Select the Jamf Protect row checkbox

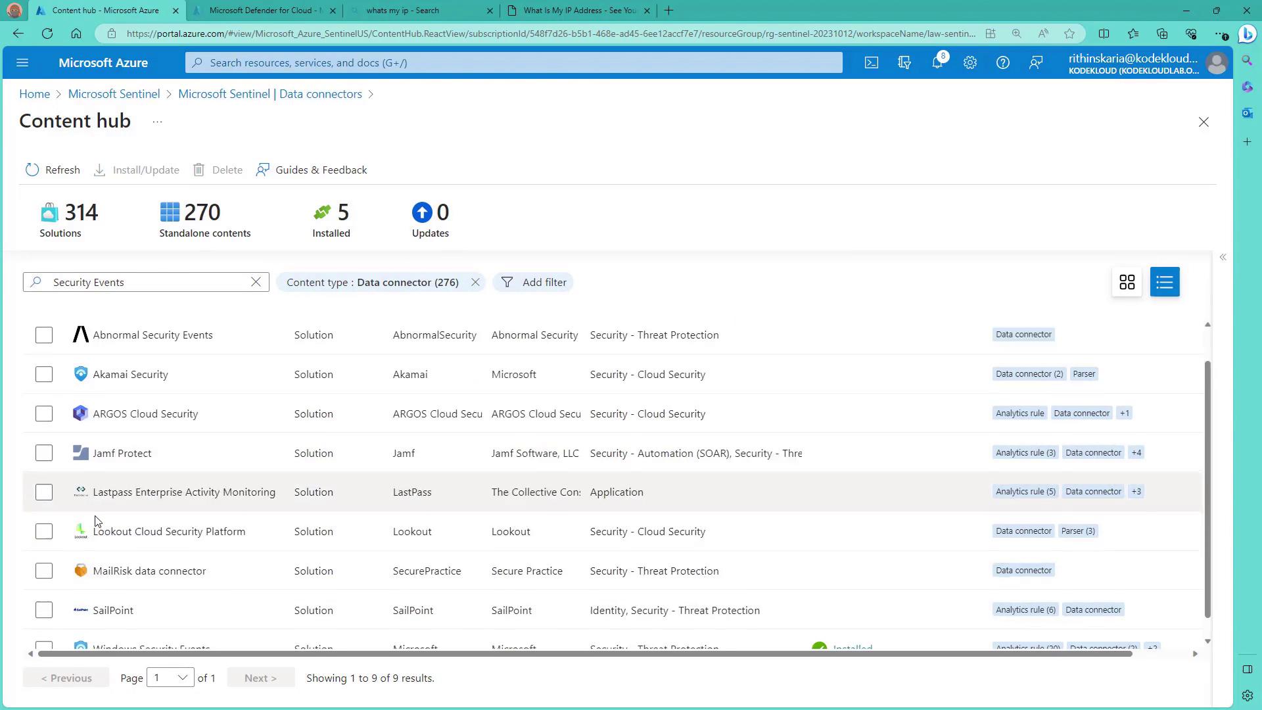point(44,453)
